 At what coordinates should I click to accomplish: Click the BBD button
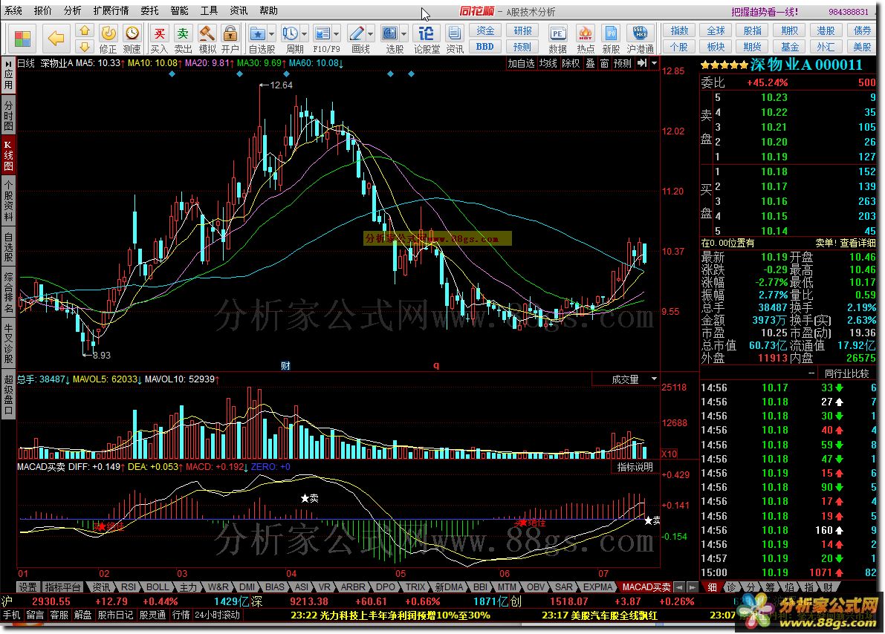click(x=485, y=47)
